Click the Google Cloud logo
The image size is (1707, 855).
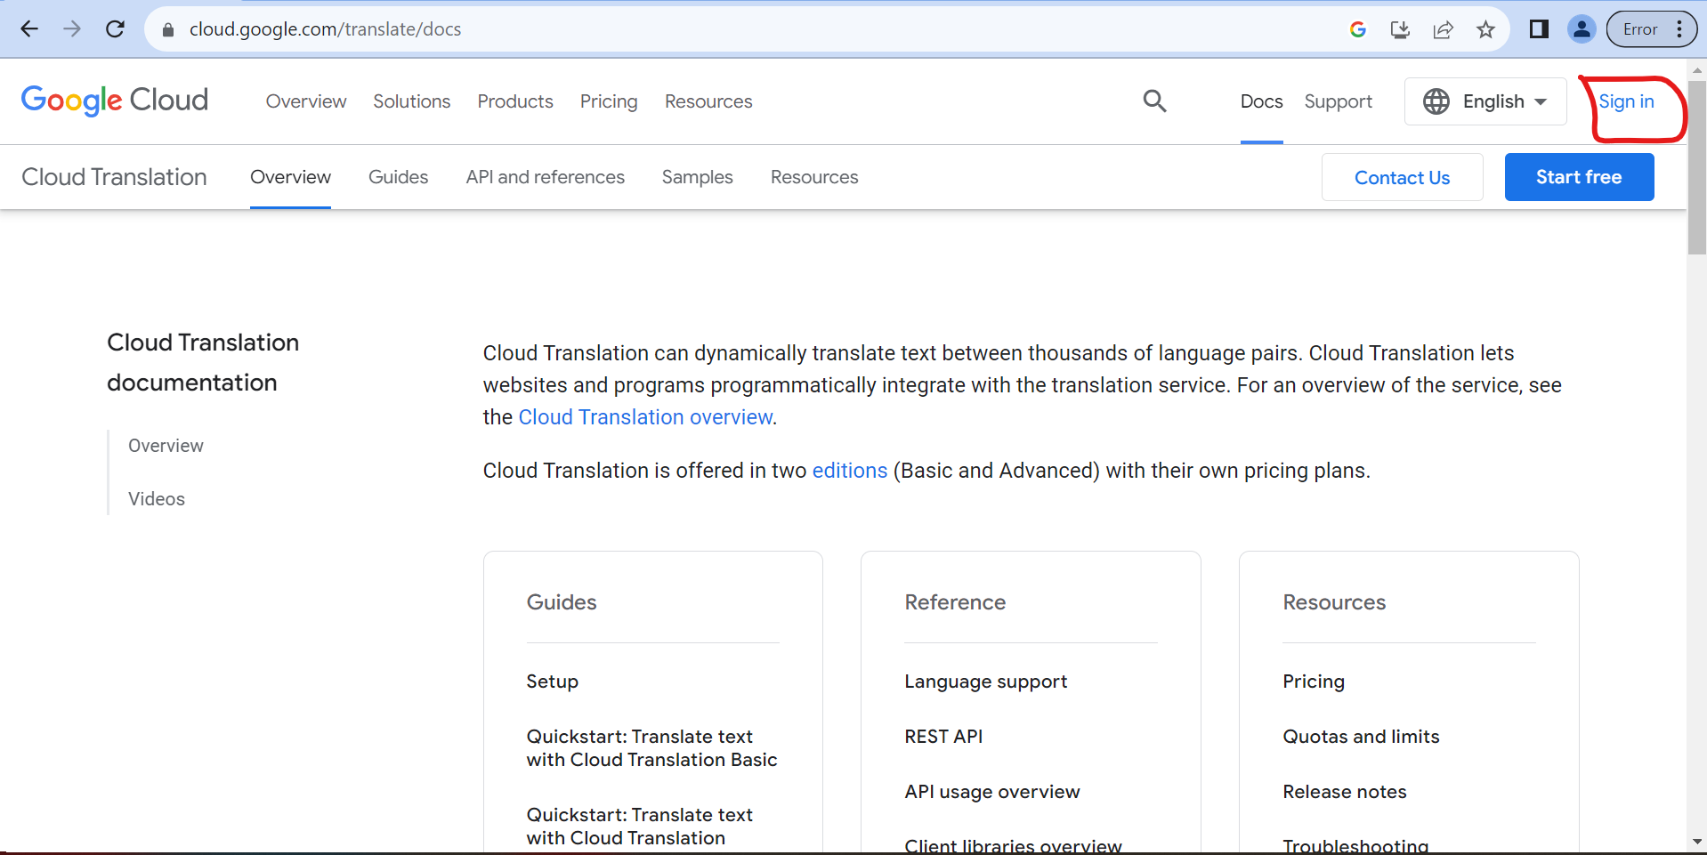click(115, 101)
